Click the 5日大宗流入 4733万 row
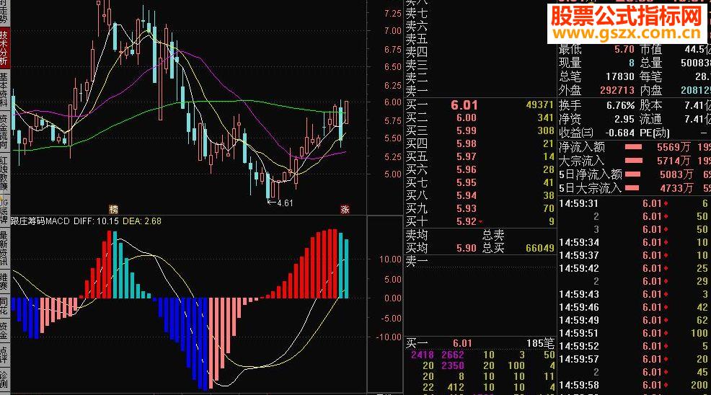 tap(635, 187)
